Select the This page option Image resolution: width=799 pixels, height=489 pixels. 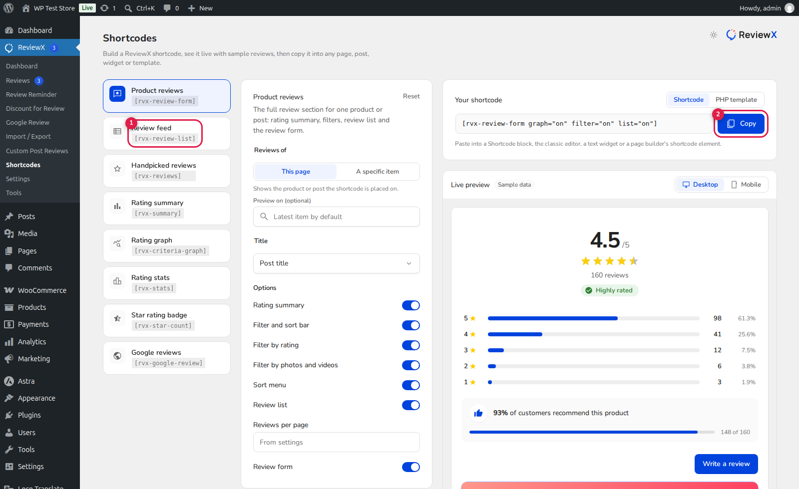[296, 172]
